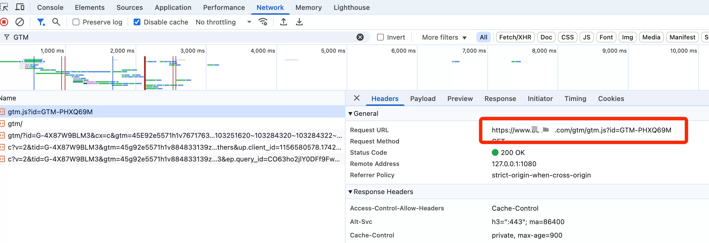Viewport: 709px width, 243px height.
Task: Click the private, max-age=900 value
Action: click(x=527, y=235)
